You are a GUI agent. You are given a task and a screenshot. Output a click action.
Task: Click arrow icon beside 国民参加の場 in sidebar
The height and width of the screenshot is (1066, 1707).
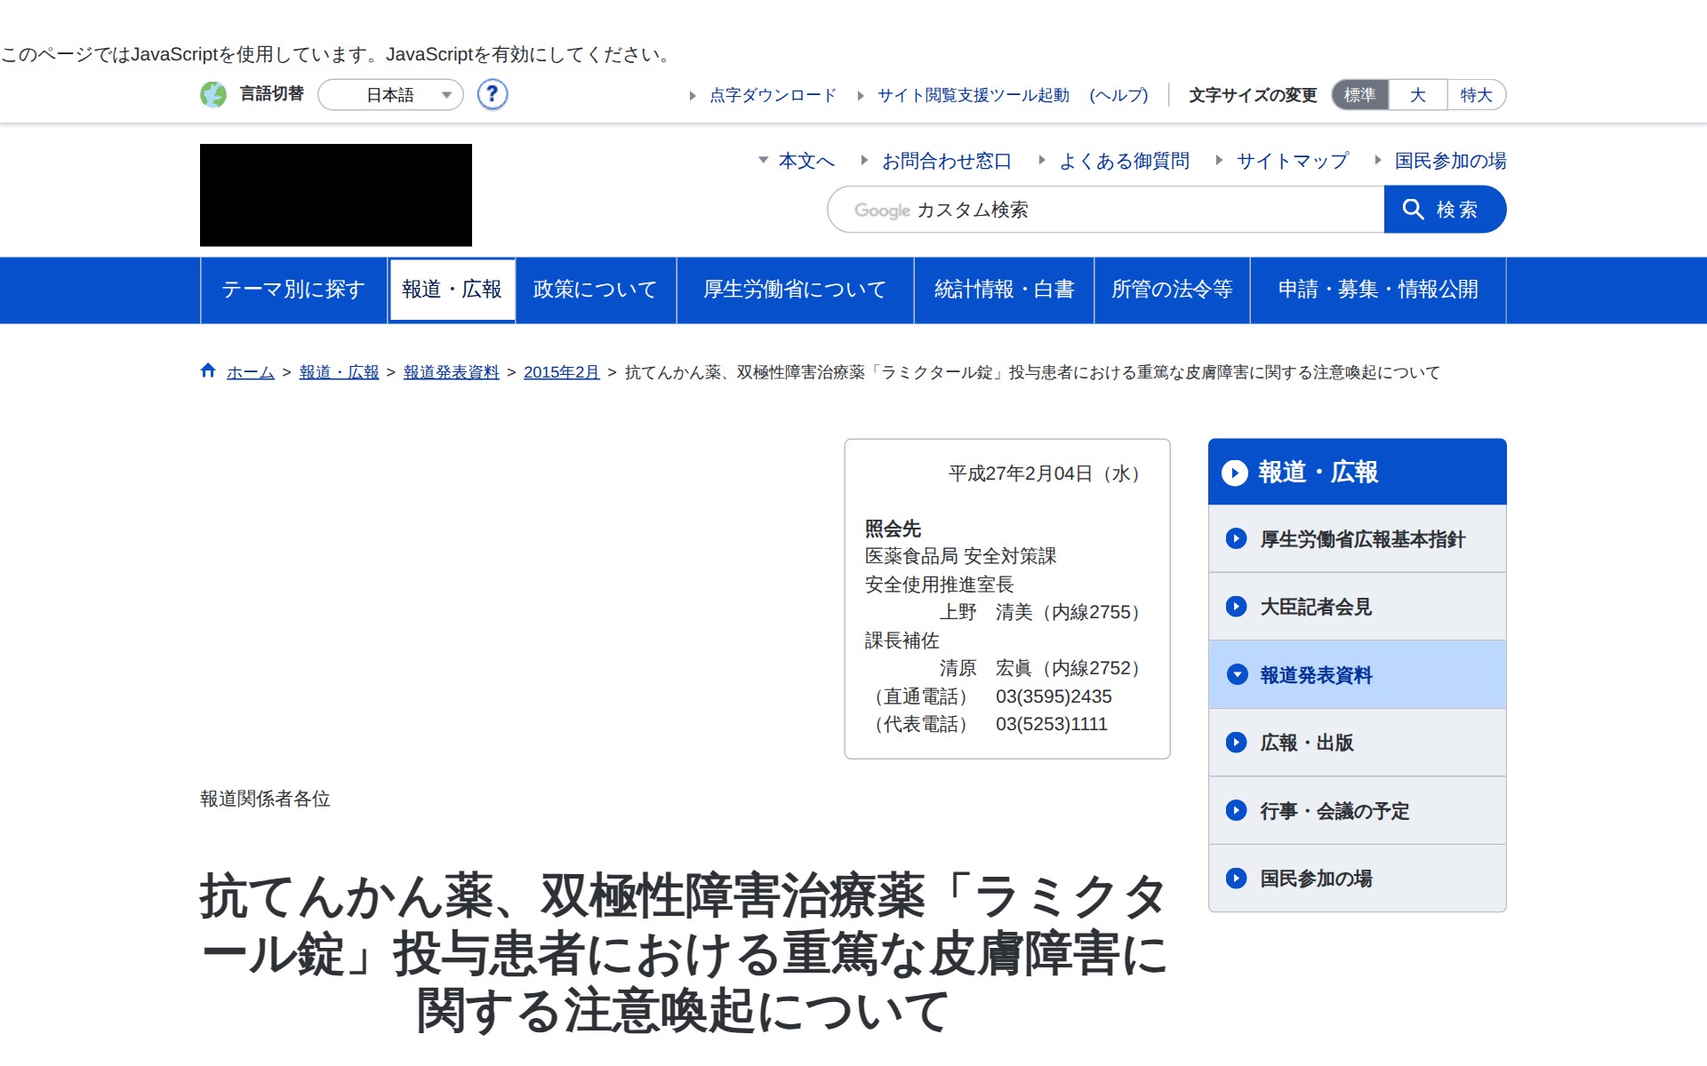tap(1236, 879)
